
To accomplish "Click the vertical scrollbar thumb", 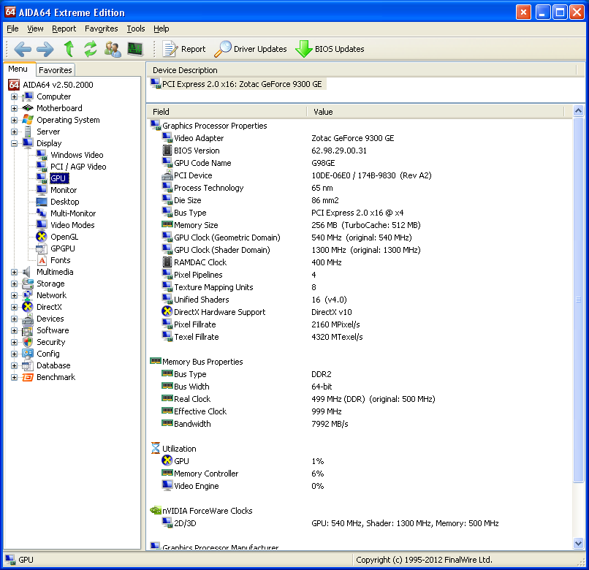I will tap(579, 300).
